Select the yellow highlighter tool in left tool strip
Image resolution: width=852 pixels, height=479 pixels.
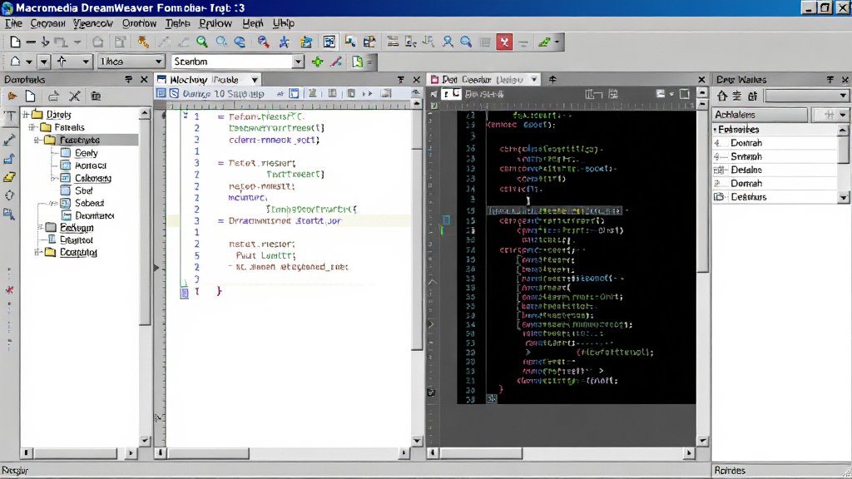click(9, 177)
